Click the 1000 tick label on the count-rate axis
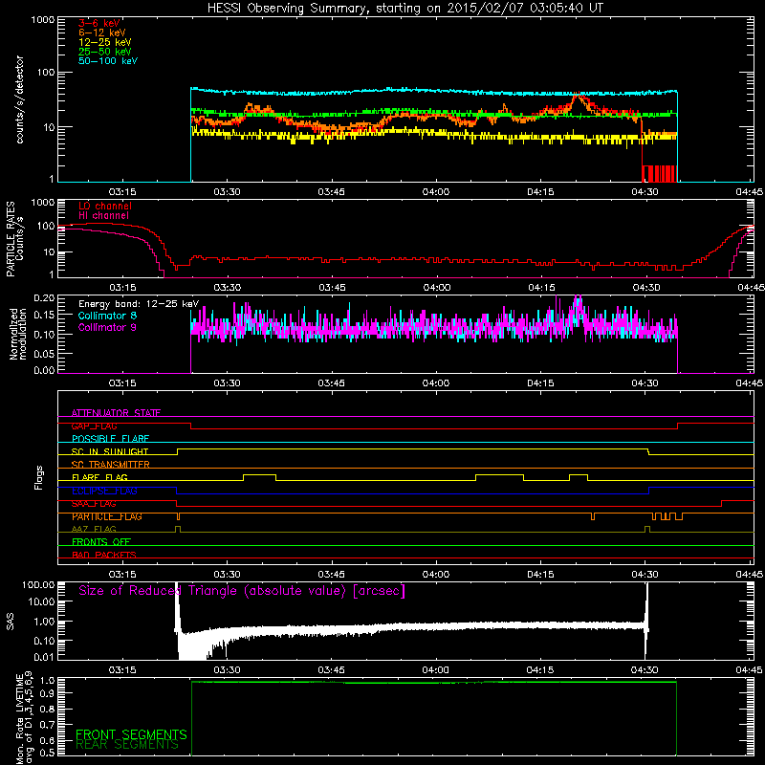 pyautogui.click(x=42, y=20)
